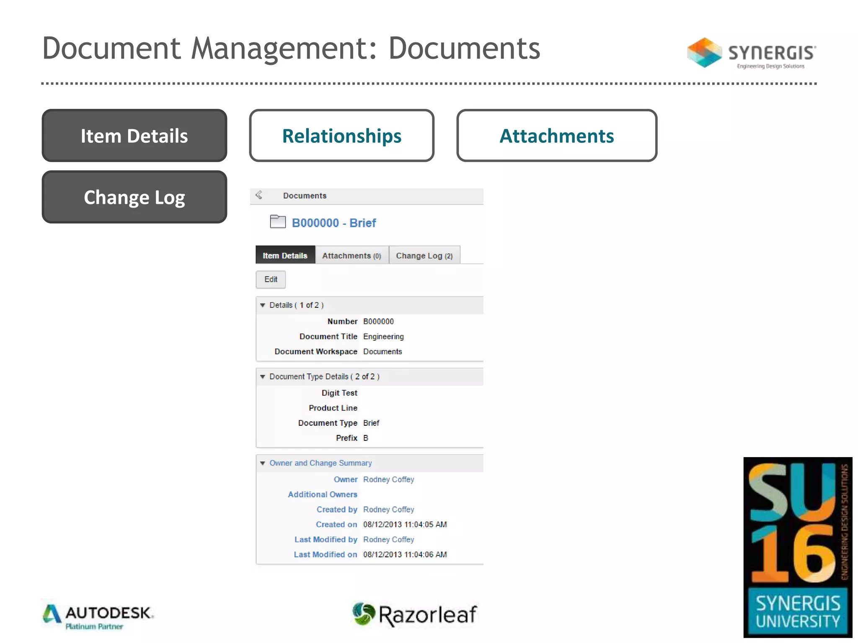This screenshot has height=643, width=858.
Task: Click Created by Rodney Coffey link
Action: click(x=388, y=509)
